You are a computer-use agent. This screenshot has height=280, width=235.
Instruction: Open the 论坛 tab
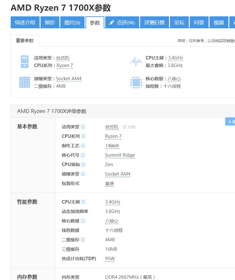click(179, 23)
